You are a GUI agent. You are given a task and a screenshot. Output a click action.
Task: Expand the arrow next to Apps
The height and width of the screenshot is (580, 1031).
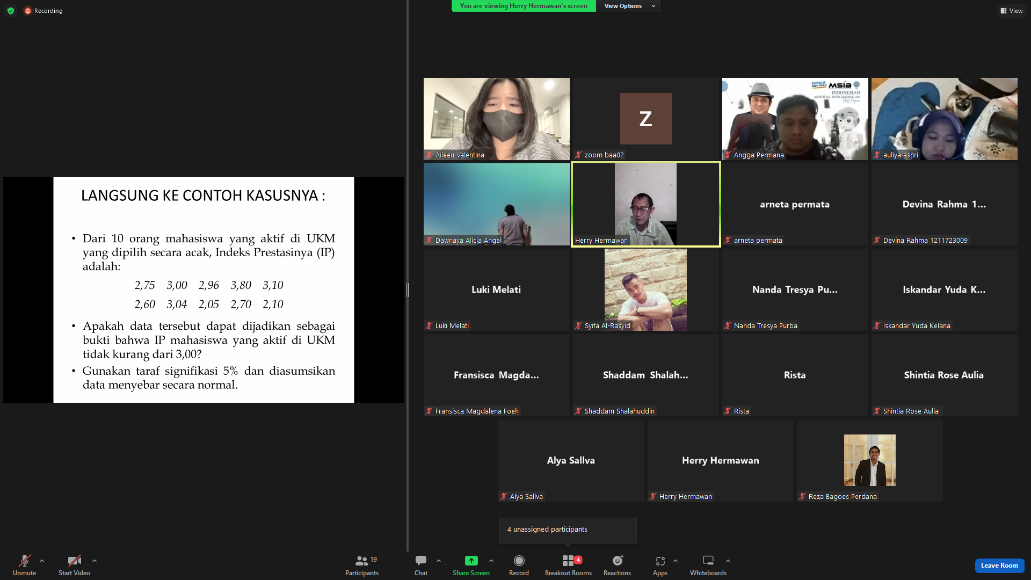(x=676, y=561)
